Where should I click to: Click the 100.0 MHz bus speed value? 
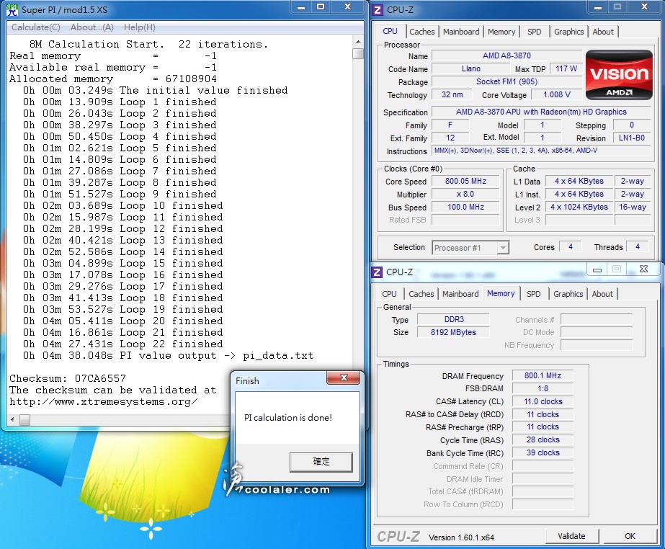coord(465,207)
